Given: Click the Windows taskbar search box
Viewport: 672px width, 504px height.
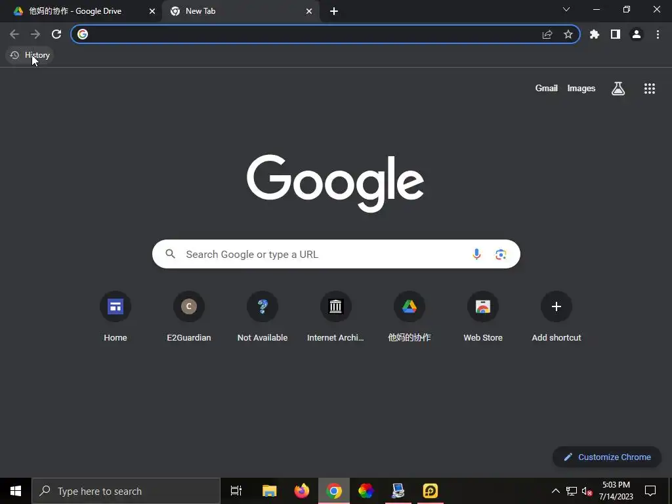Looking at the screenshot, I should pyautogui.click(x=126, y=491).
